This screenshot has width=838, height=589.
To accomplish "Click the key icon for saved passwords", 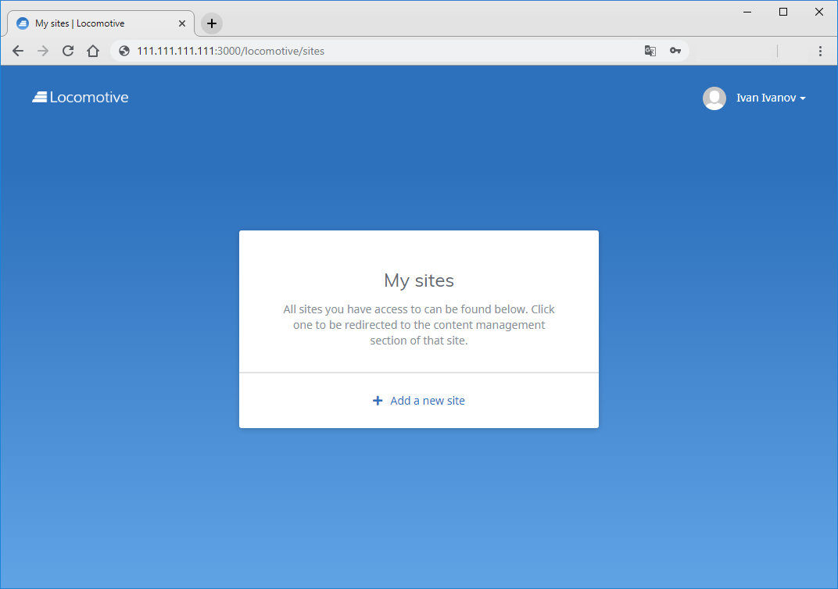I will click(x=675, y=50).
